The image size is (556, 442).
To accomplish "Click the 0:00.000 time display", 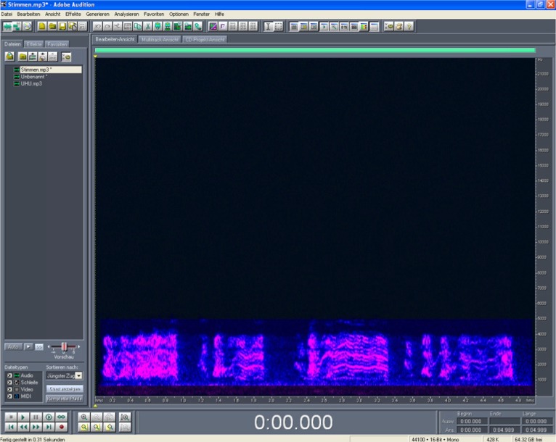I will pyautogui.click(x=293, y=422).
